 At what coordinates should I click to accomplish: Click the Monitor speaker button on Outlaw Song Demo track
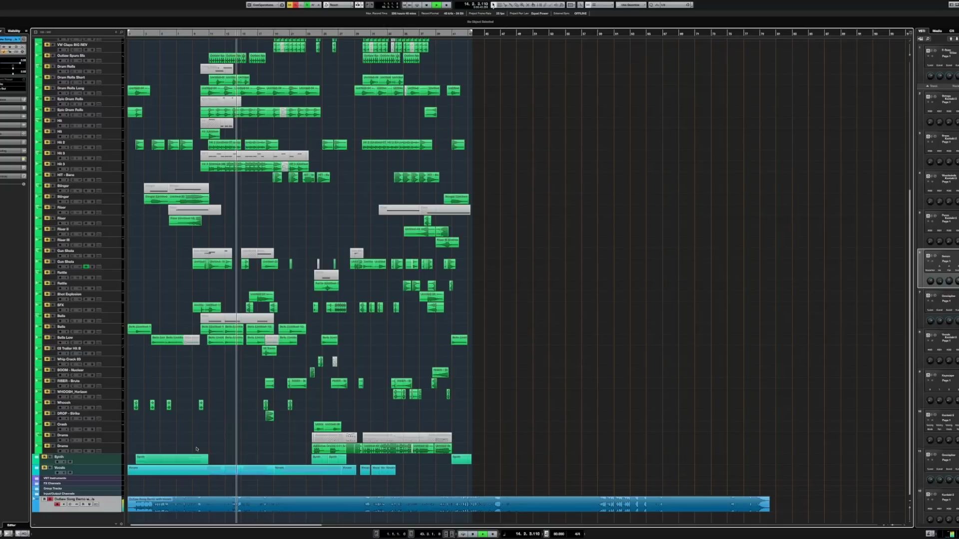[63, 504]
